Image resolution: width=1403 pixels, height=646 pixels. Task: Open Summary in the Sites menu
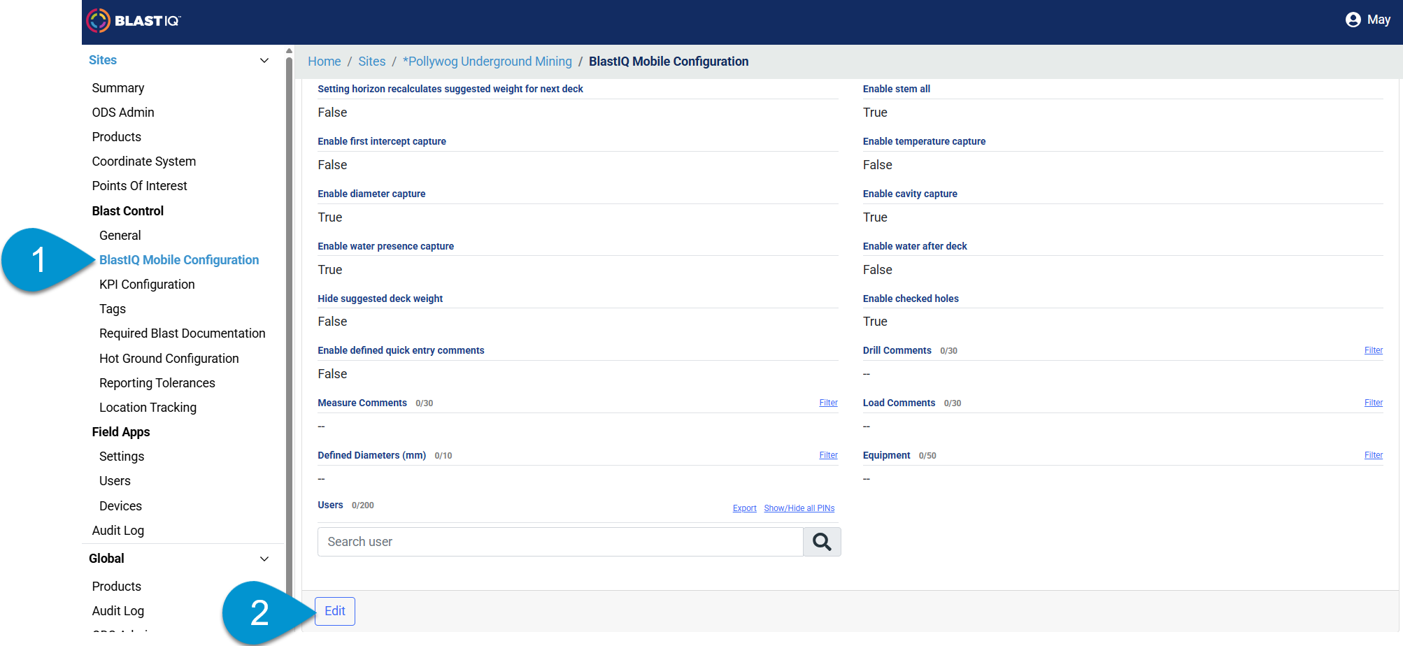(118, 88)
